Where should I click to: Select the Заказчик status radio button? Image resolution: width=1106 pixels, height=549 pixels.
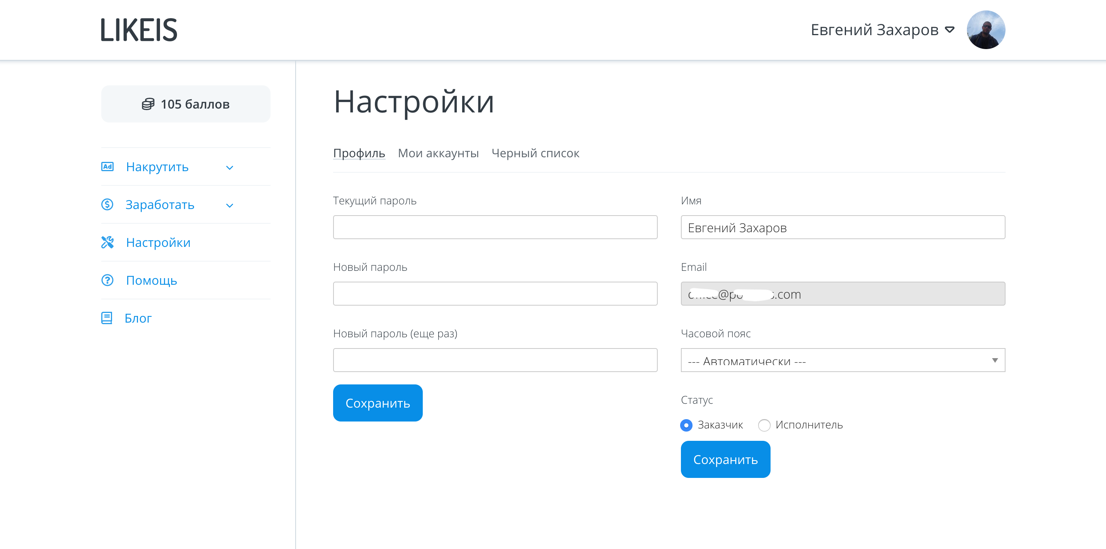click(686, 425)
